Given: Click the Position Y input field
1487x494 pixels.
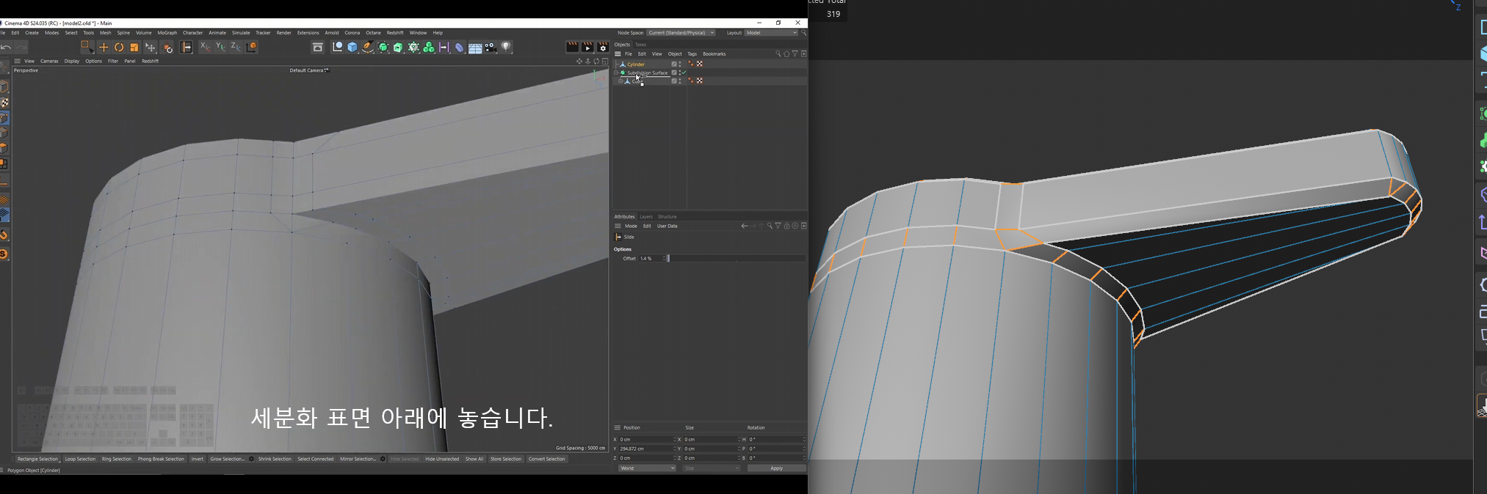Looking at the screenshot, I should coord(645,449).
